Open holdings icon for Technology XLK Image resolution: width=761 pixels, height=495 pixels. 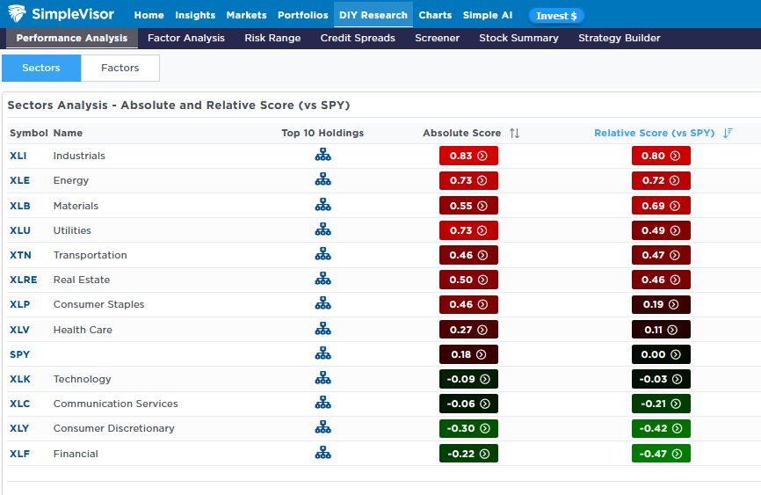[x=323, y=379]
